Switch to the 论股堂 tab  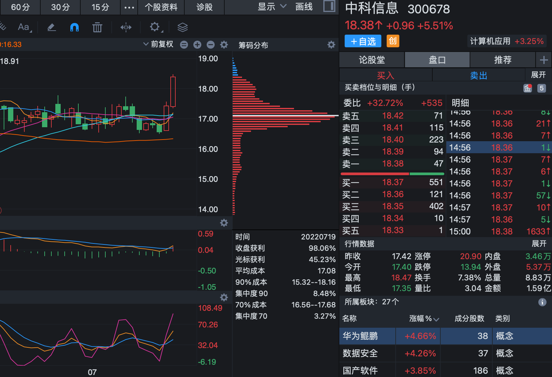[x=371, y=60]
